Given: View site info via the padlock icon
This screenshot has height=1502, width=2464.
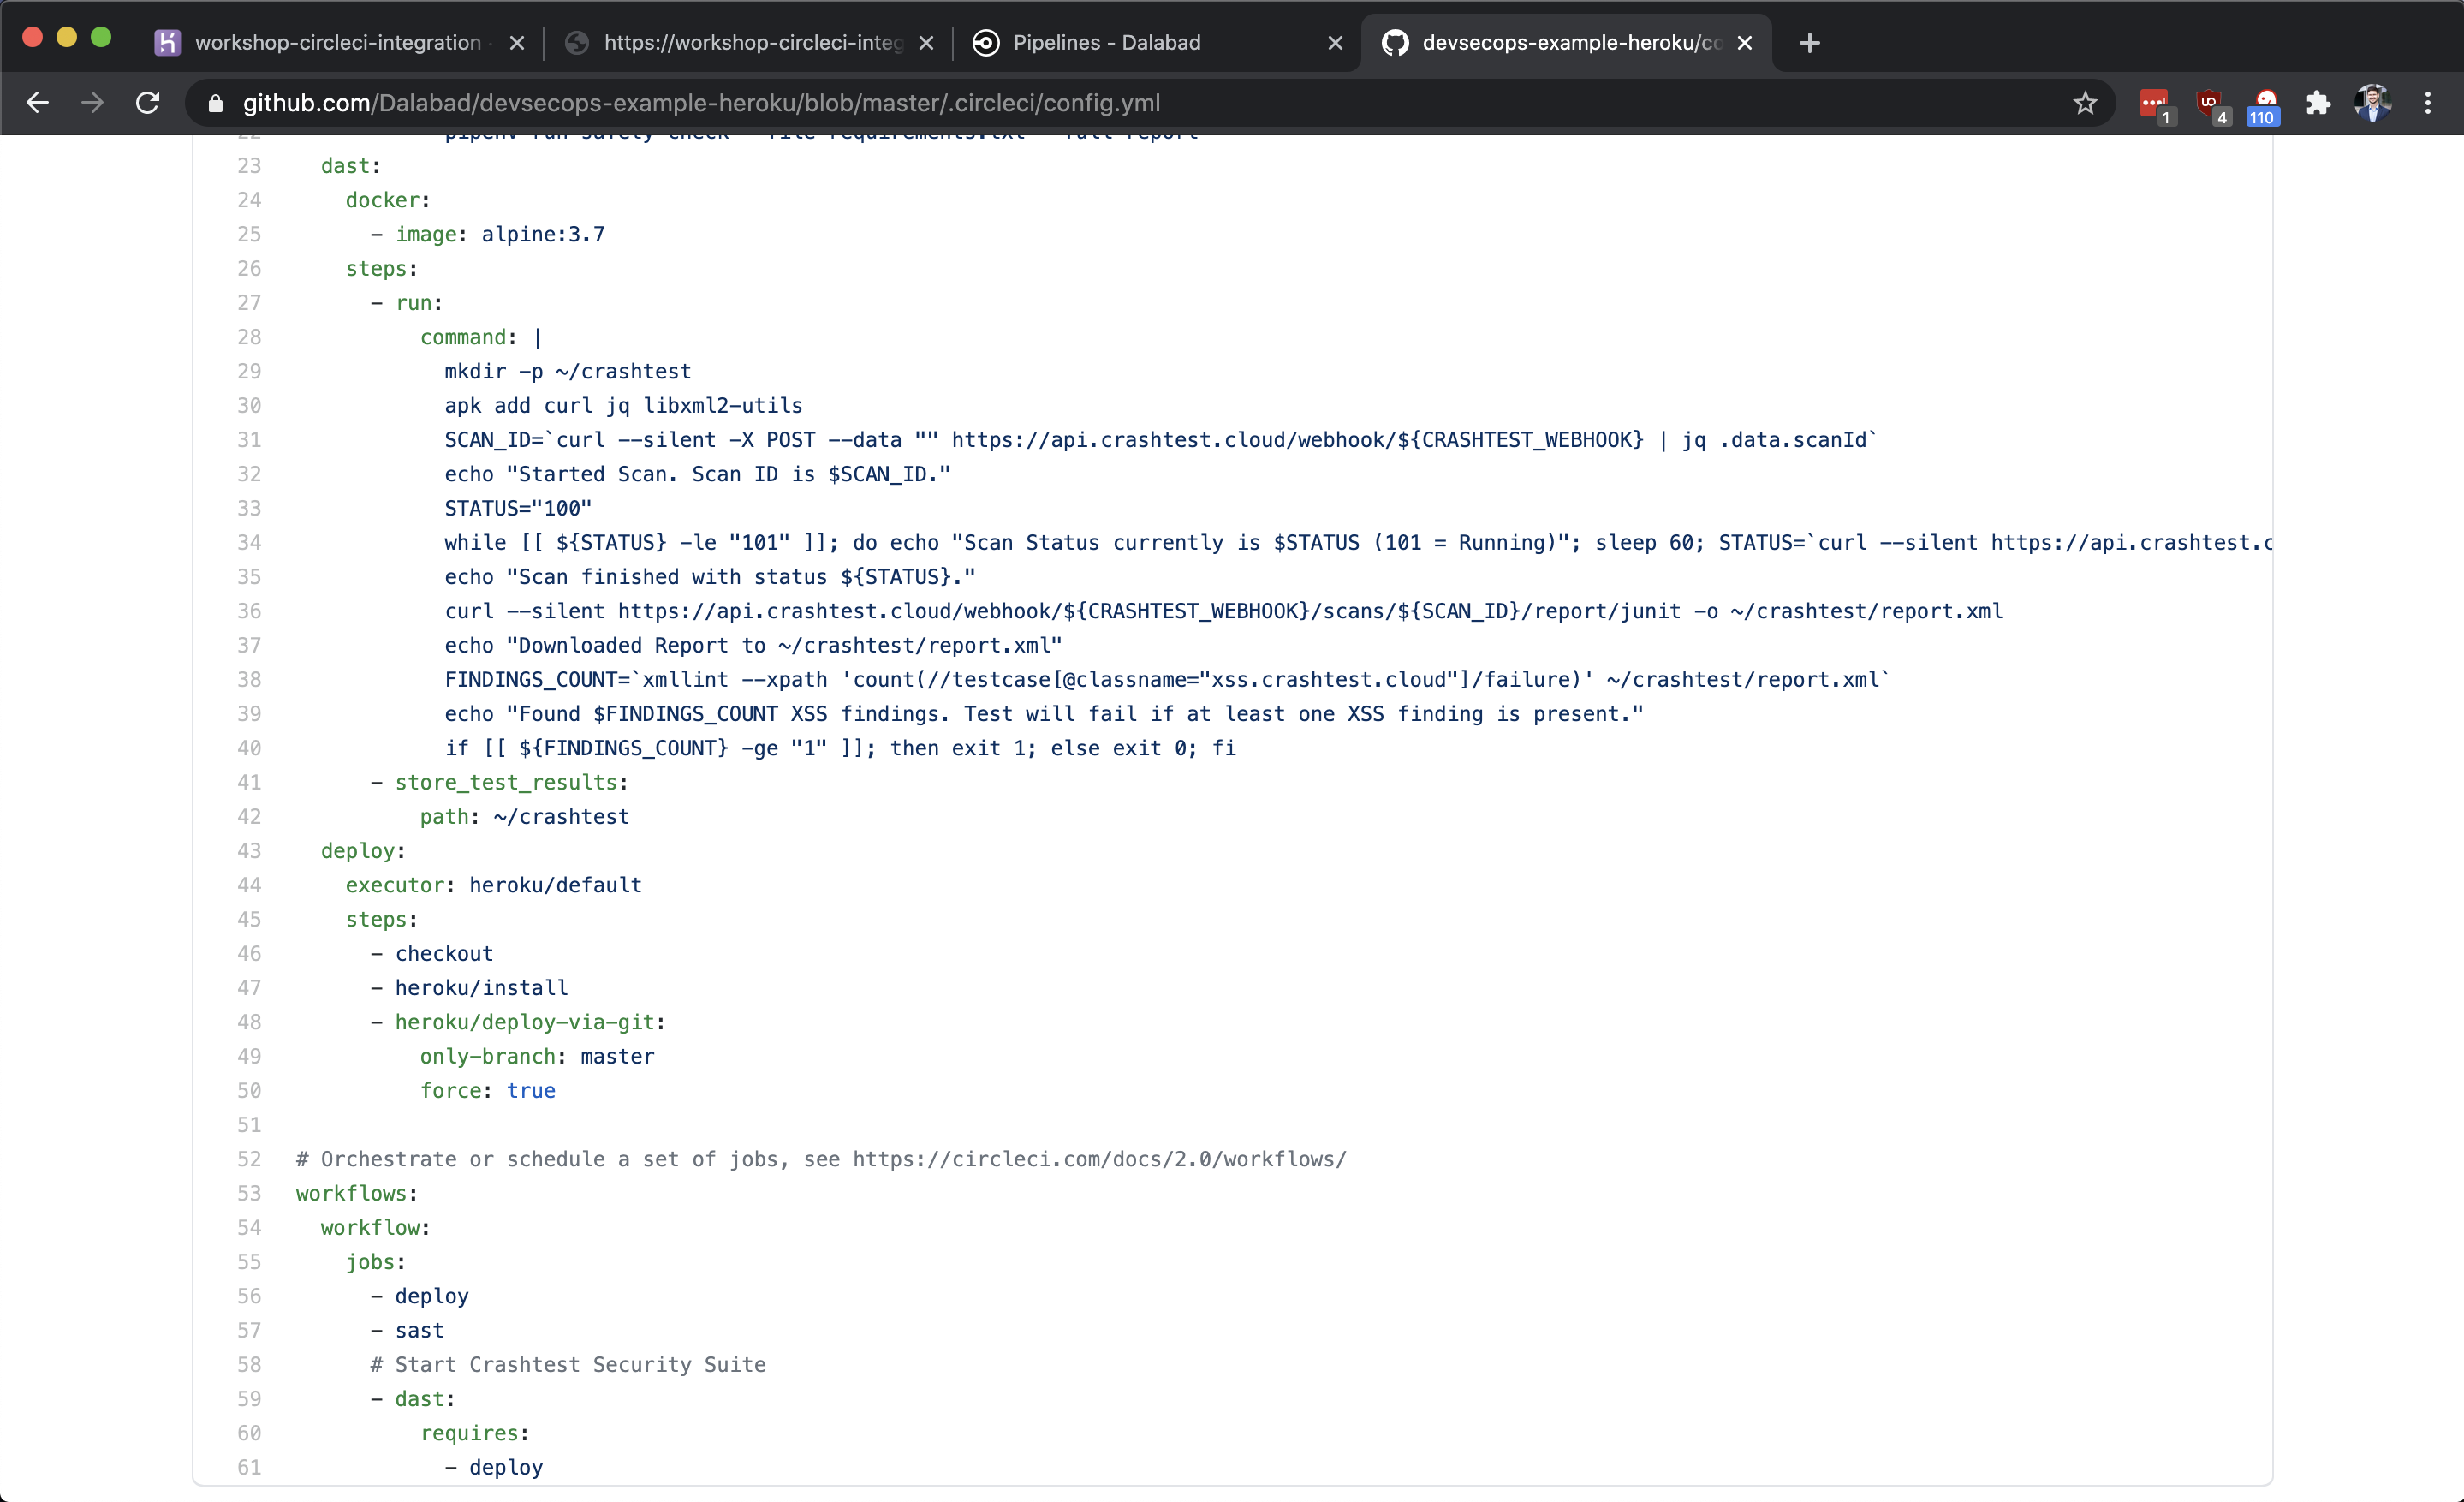Looking at the screenshot, I should pos(215,103).
